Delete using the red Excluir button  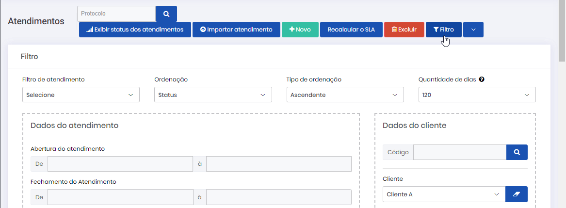404,30
